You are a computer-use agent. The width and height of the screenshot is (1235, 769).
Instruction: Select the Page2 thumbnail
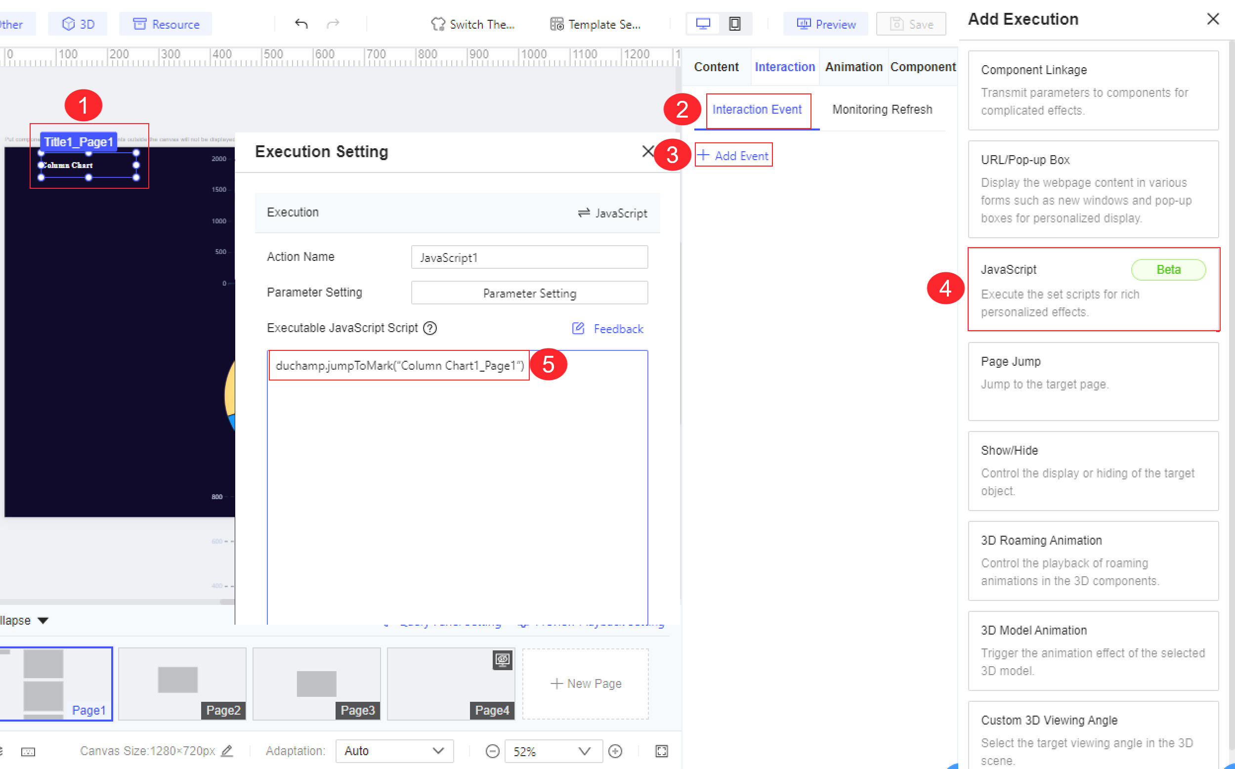click(x=181, y=684)
